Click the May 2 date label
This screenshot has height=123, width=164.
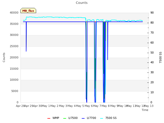click(54, 106)
